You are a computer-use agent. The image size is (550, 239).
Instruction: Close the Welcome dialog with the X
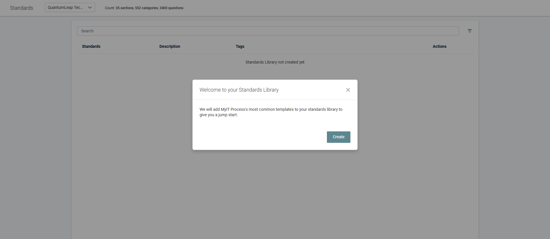point(348,90)
